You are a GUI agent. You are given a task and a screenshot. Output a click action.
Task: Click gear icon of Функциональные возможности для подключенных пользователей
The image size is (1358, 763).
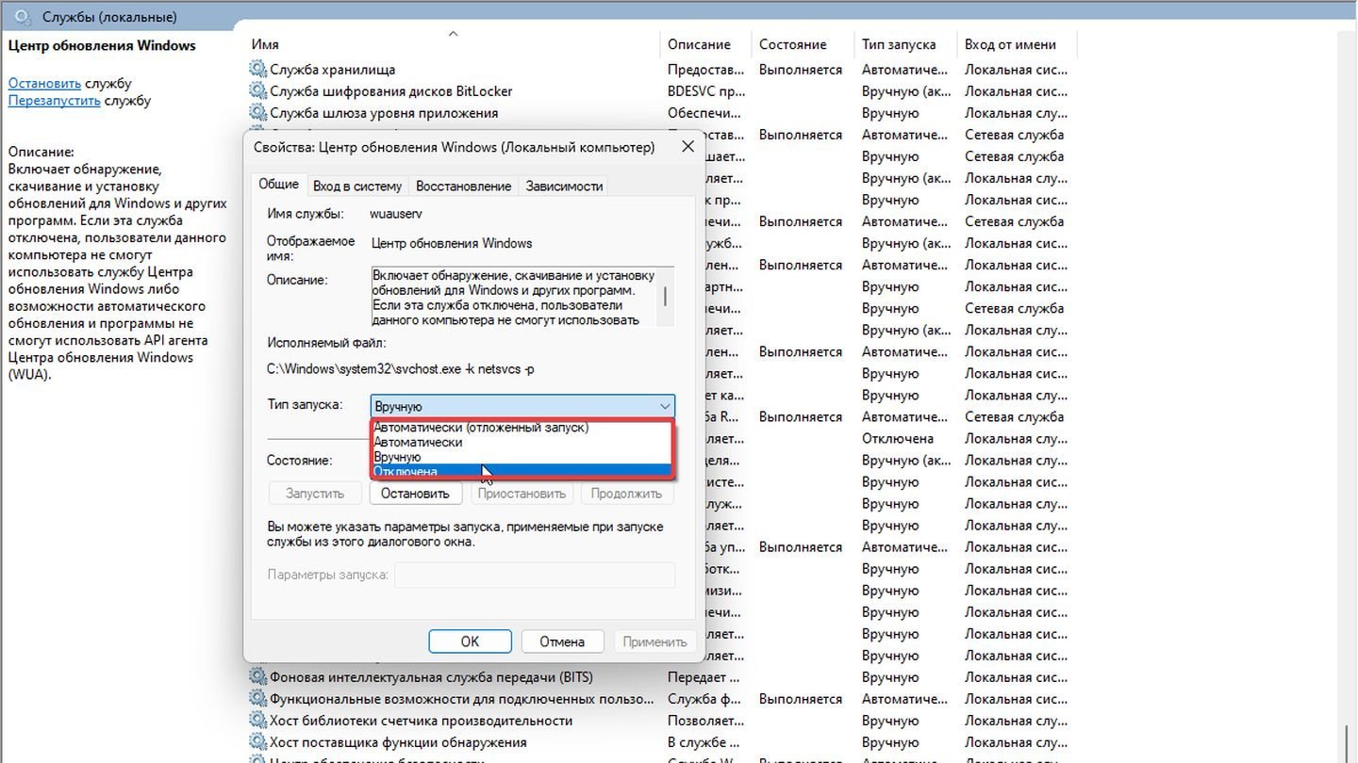click(257, 698)
